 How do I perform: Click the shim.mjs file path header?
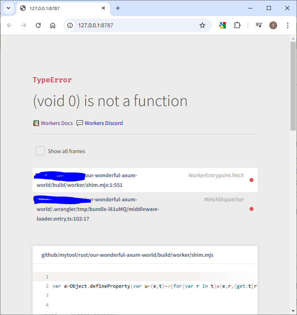pyautogui.click(x=127, y=255)
